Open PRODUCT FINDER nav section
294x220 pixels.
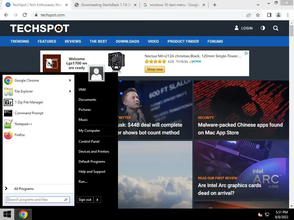pos(183,41)
